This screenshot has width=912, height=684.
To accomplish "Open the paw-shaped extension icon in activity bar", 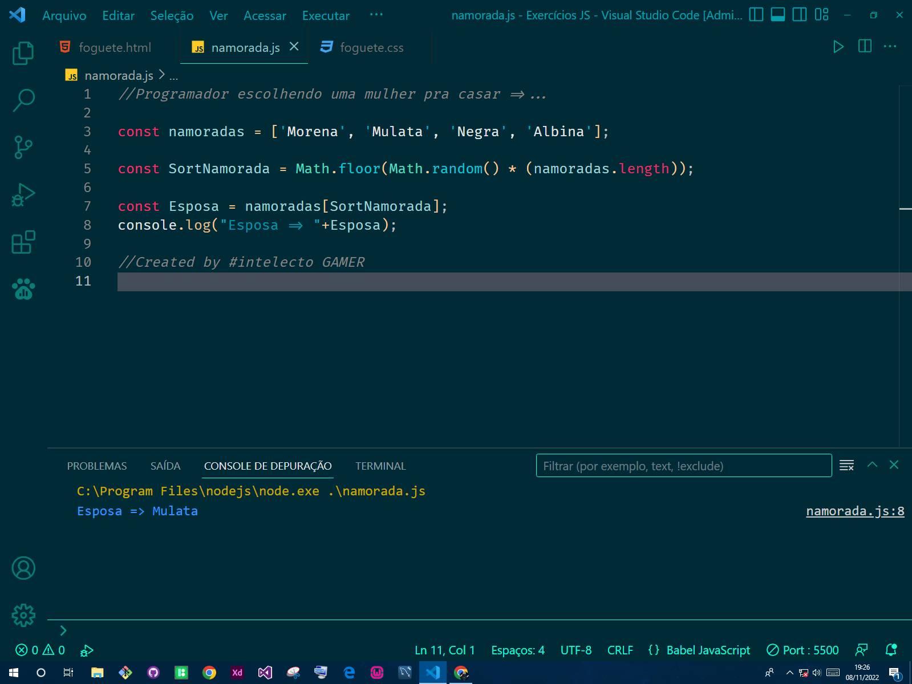I will coord(23,289).
